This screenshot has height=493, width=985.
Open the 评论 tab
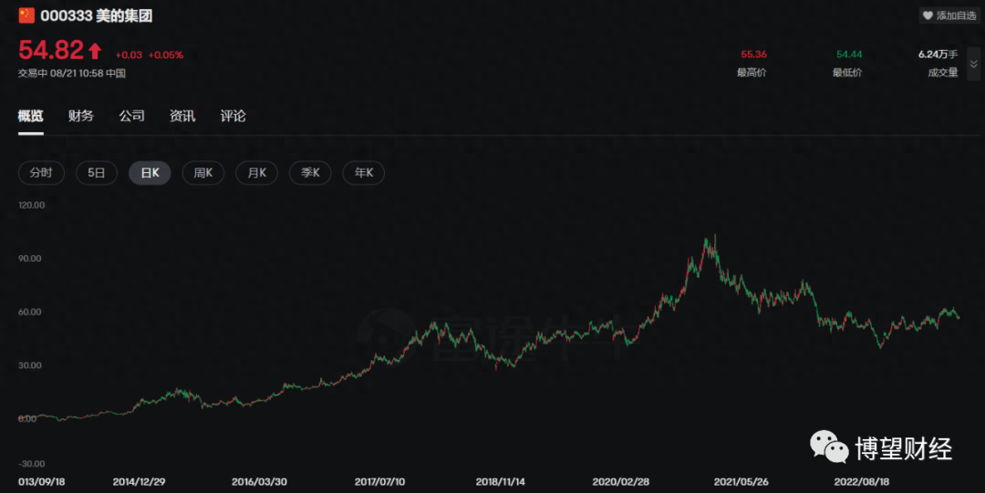[233, 116]
